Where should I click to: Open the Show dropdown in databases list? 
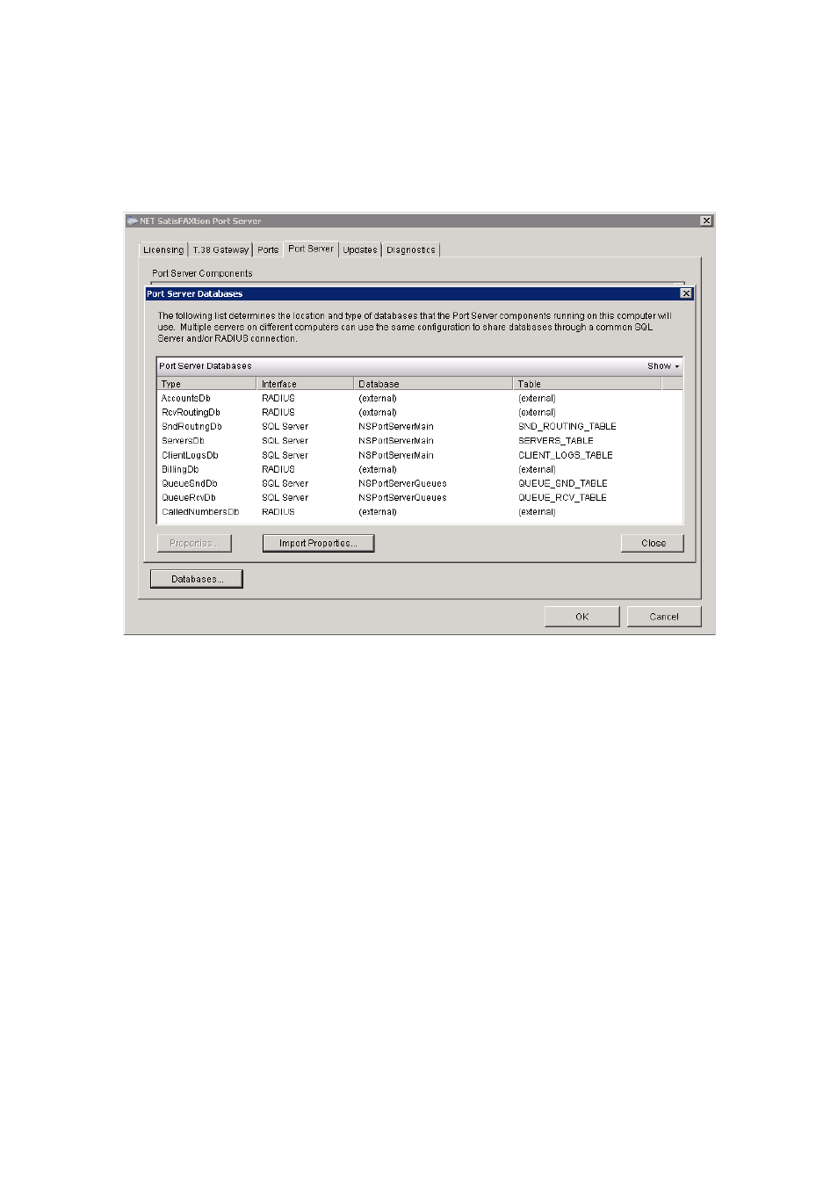point(663,365)
